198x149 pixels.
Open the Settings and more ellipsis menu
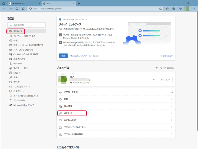point(194,9)
